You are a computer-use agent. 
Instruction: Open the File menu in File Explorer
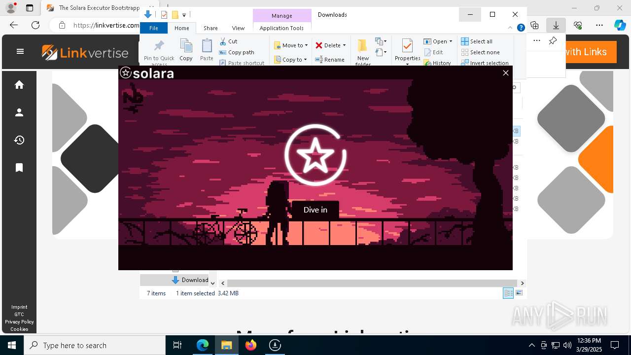pos(154,28)
